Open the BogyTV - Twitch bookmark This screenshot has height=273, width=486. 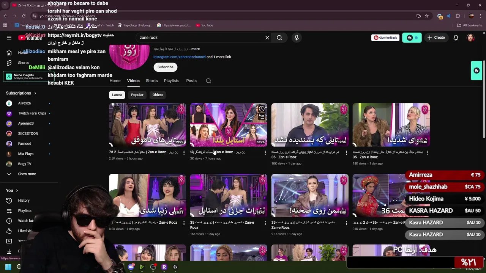click(100, 25)
